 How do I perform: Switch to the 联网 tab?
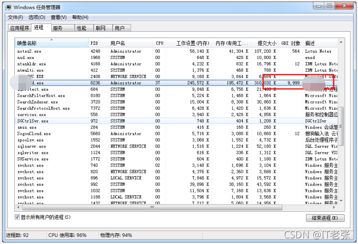click(x=103, y=28)
